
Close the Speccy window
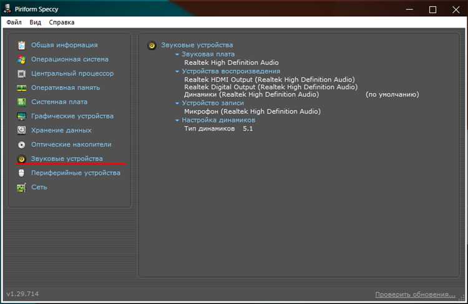point(456,9)
